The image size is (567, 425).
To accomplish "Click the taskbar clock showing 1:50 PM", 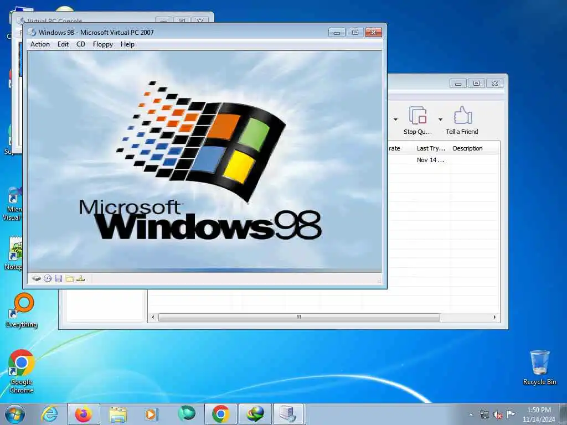I will coord(539,414).
